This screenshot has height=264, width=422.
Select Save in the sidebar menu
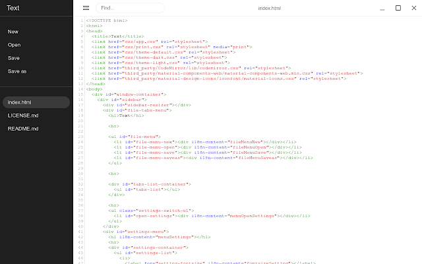(x=13, y=58)
